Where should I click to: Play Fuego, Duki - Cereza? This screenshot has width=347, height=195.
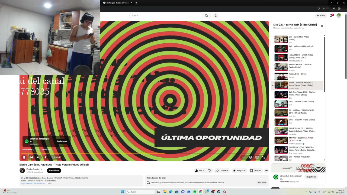click(x=298, y=76)
